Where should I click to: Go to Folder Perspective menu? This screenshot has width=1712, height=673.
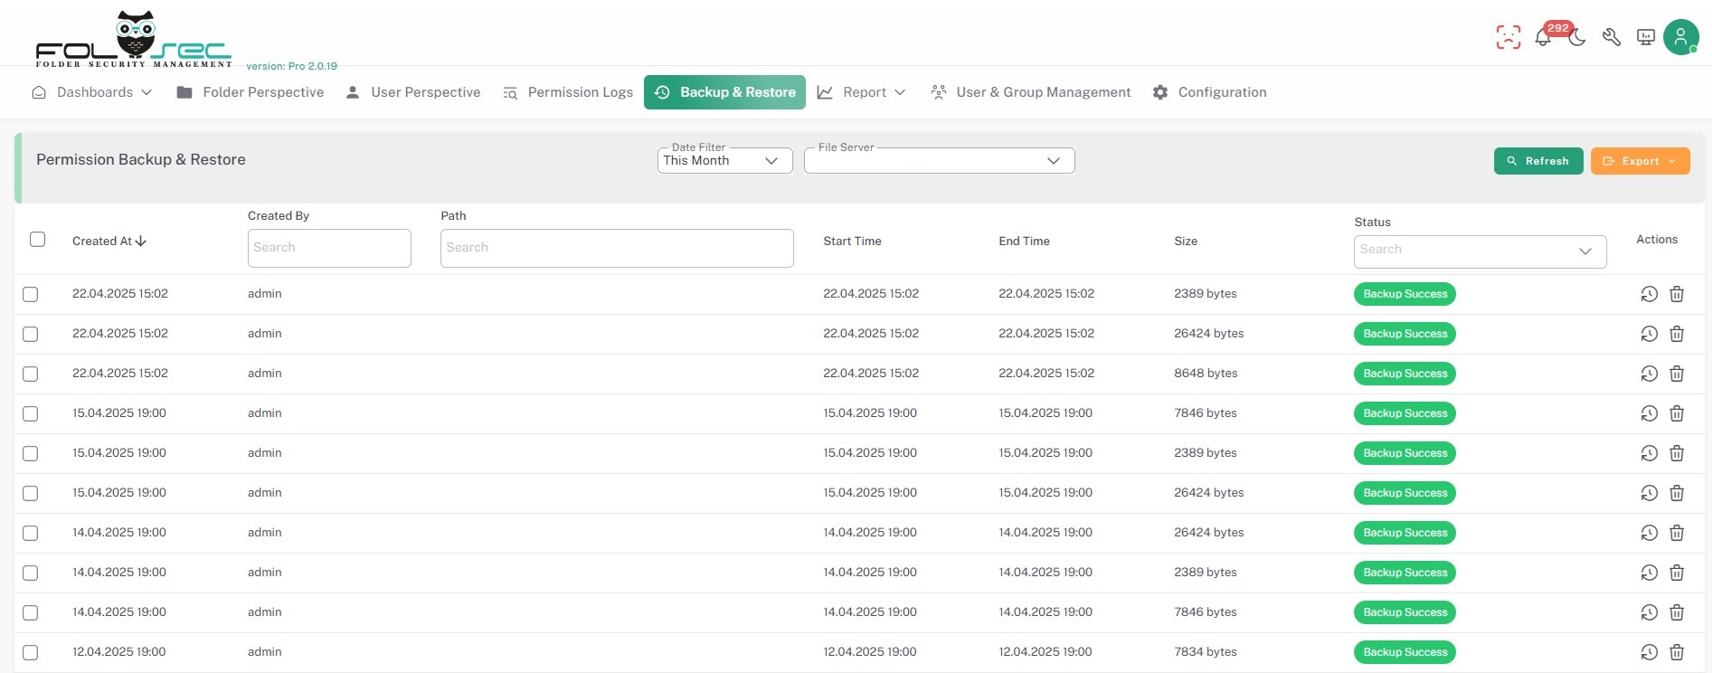[x=251, y=92]
